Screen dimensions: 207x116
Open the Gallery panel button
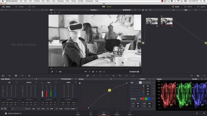point(6,6)
